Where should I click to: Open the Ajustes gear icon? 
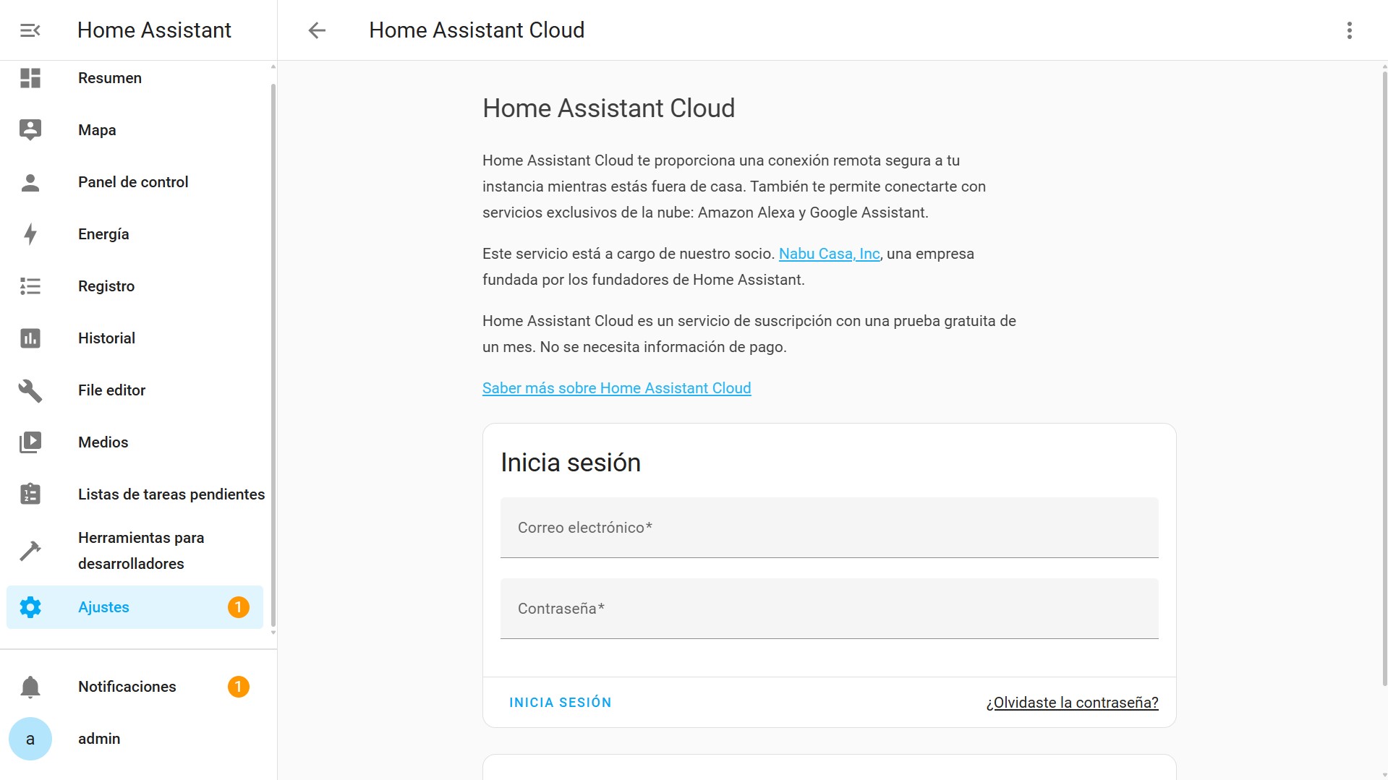[x=30, y=607]
